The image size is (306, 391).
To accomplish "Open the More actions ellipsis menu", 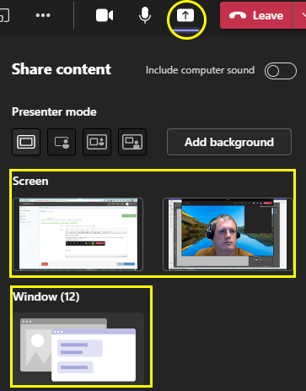I will [43, 15].
